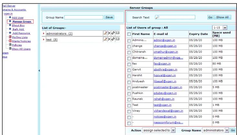Open the xgen.in domain node in sidebar
Image resolution: width=237 pixels, height=135 pixels.
pos(8,14)
